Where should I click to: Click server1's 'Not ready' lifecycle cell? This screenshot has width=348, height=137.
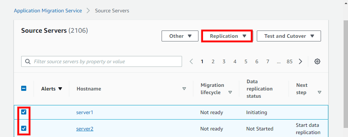[x=212, y=113]
